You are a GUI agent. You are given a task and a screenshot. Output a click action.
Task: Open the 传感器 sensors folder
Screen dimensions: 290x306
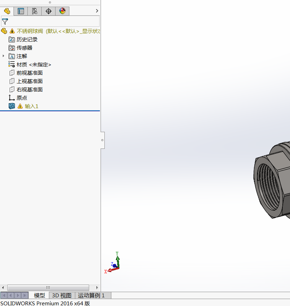click(x=24, y=48)
